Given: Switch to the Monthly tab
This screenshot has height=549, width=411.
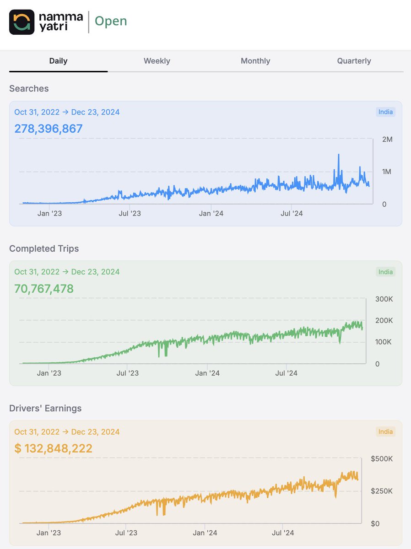Looking at the screenshot, I should pyautogui.click(x=255, y=60).
